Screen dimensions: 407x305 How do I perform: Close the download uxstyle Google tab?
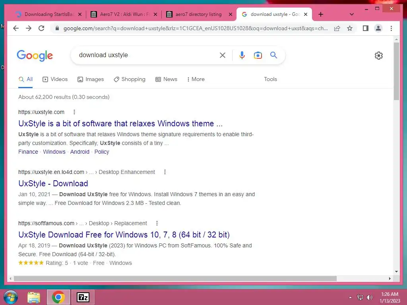[306, 14]
